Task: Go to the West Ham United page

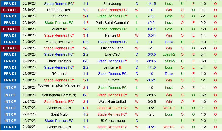Action: click(112, 102)
